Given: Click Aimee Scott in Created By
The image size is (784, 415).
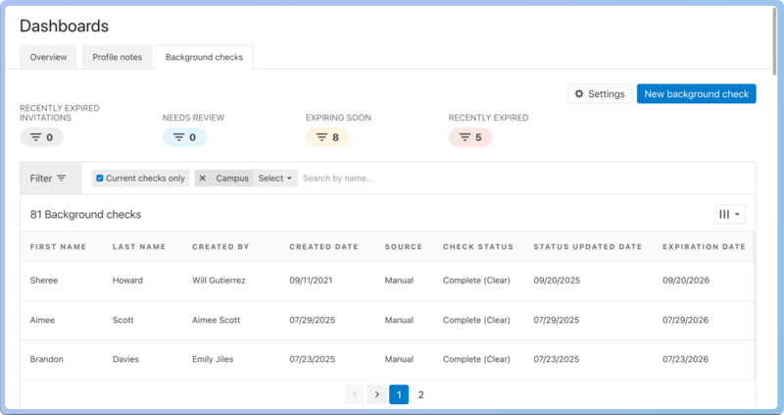Looking at the screenshot, I should click(216, 320).
